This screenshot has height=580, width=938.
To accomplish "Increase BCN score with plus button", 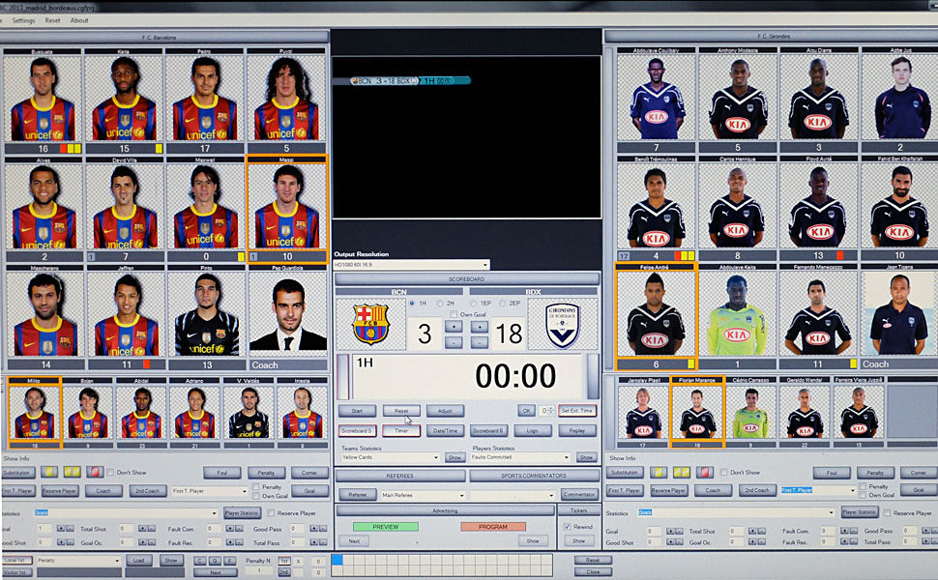I will tap(454, 327).
